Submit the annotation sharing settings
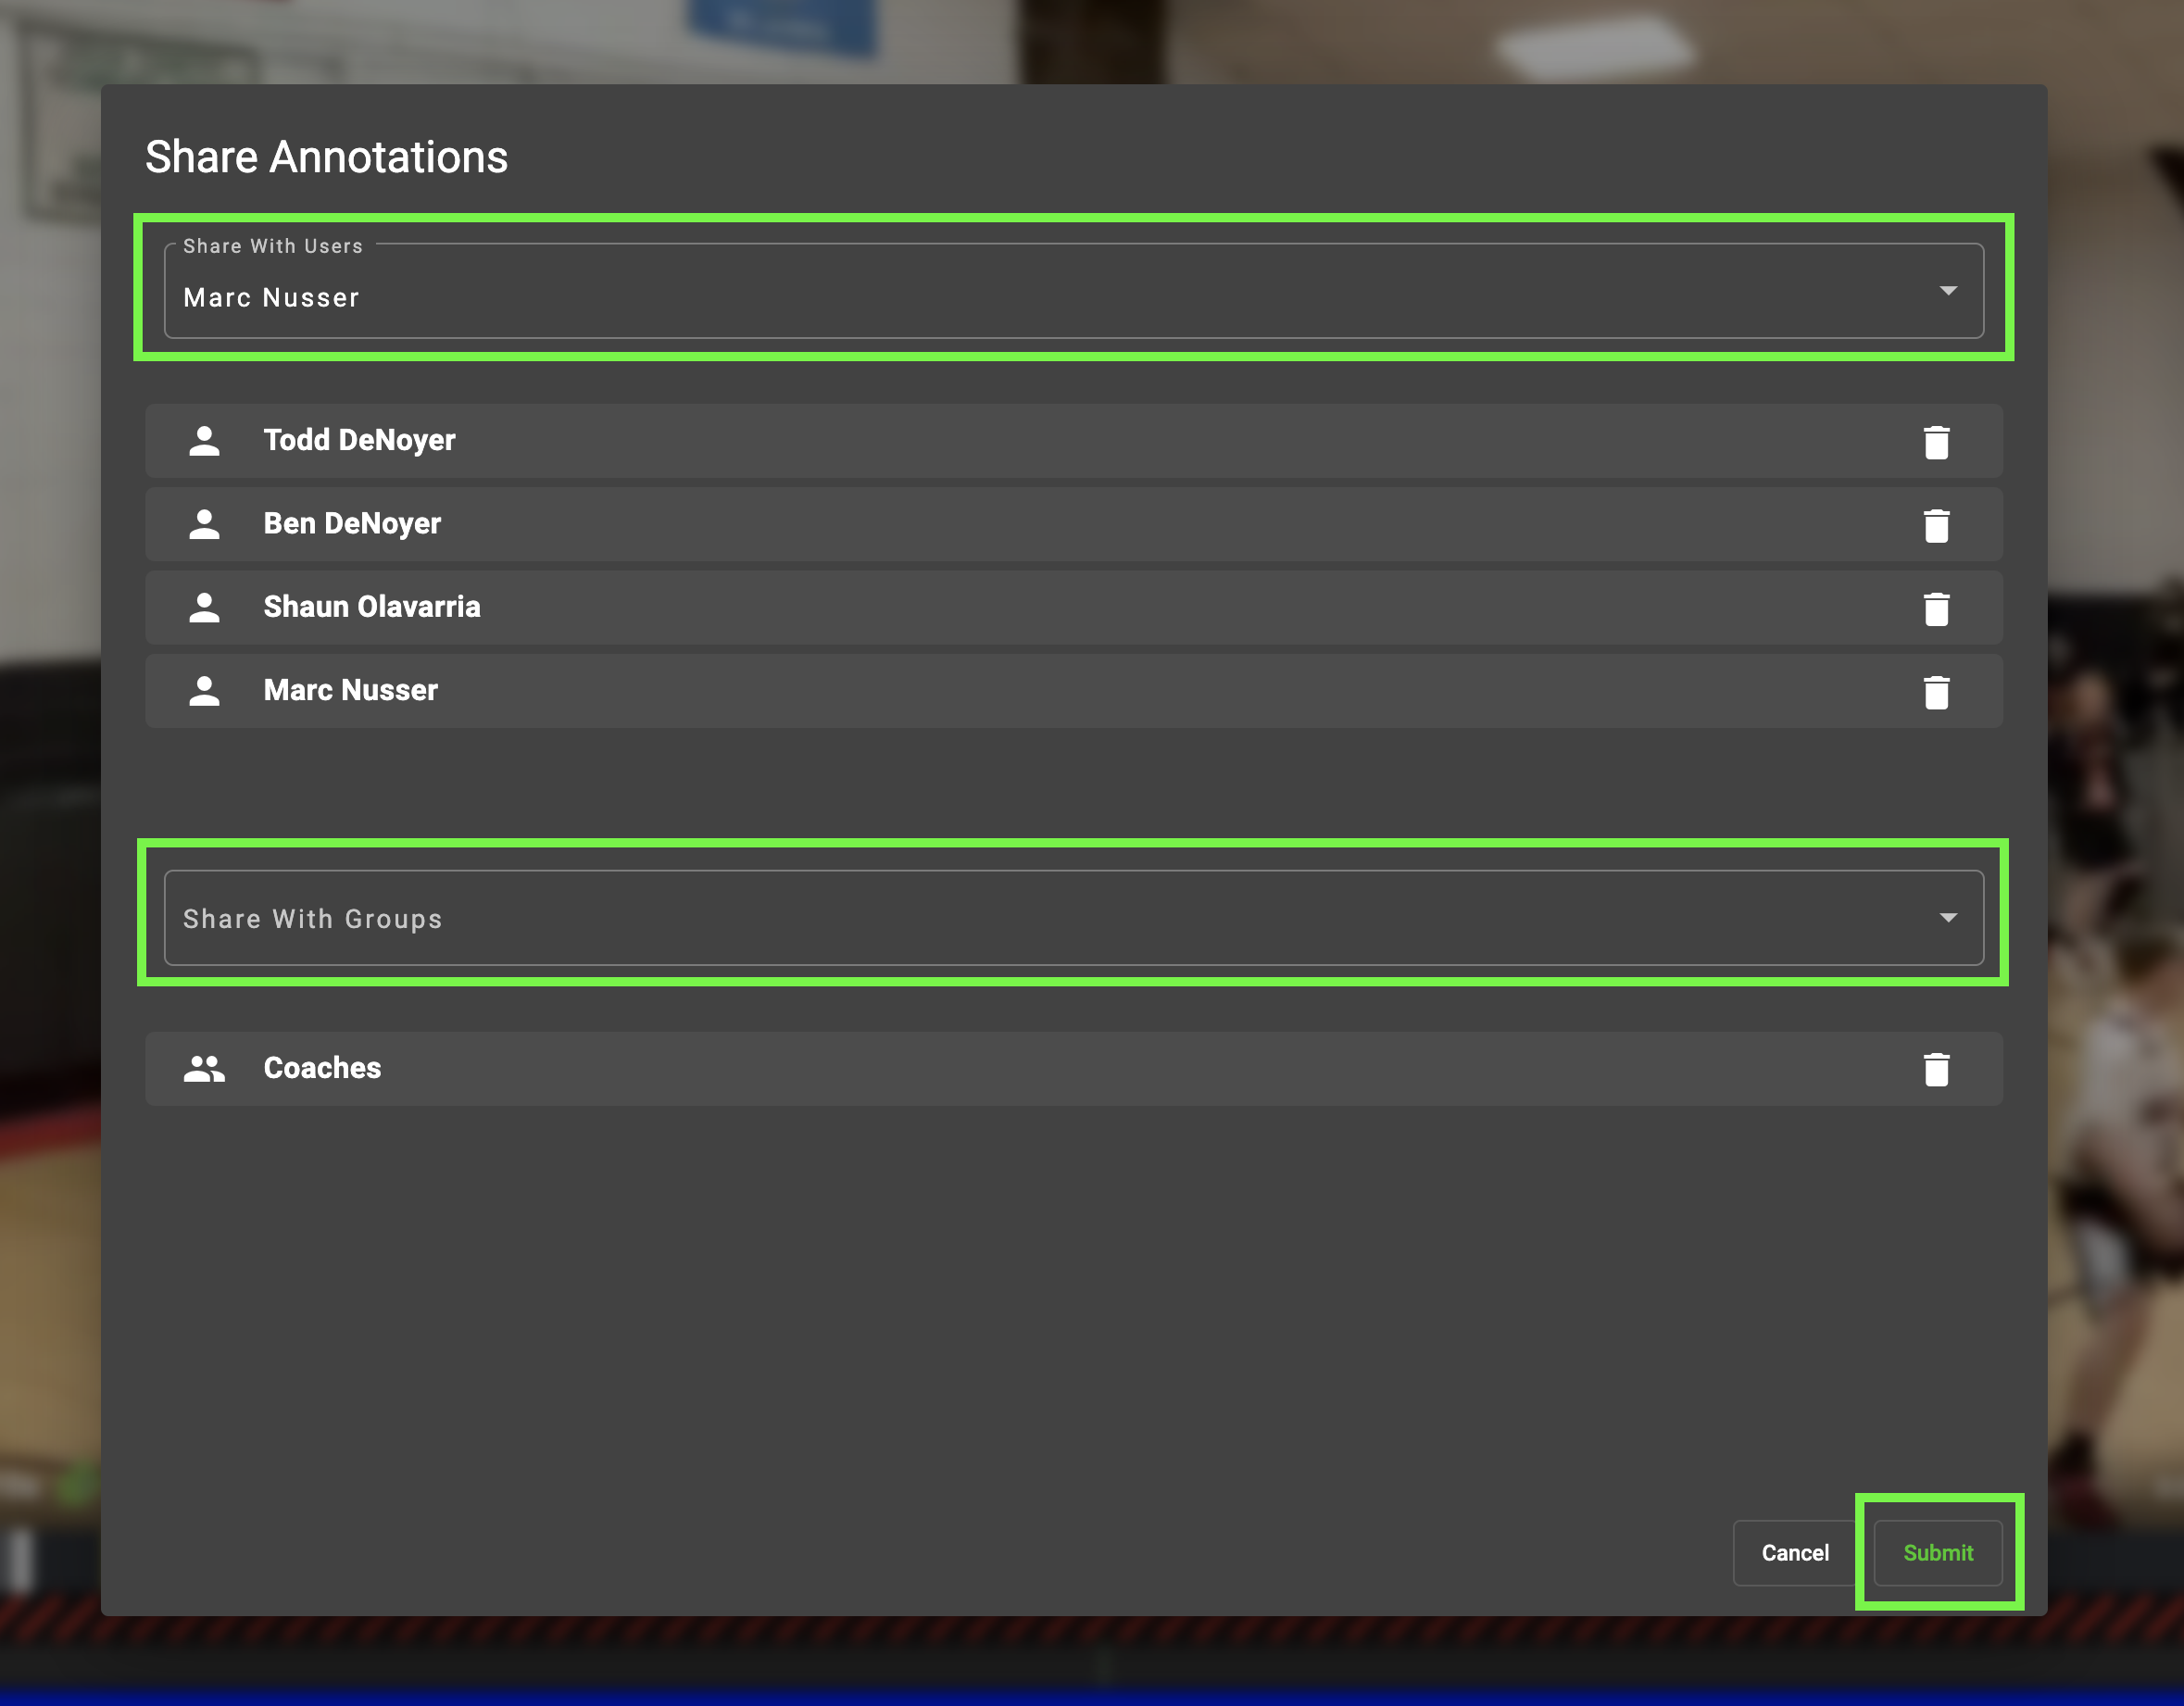The image size is (2184, 1706). (1937, 1552)
